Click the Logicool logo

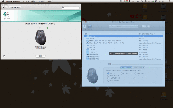pos(6,16)
